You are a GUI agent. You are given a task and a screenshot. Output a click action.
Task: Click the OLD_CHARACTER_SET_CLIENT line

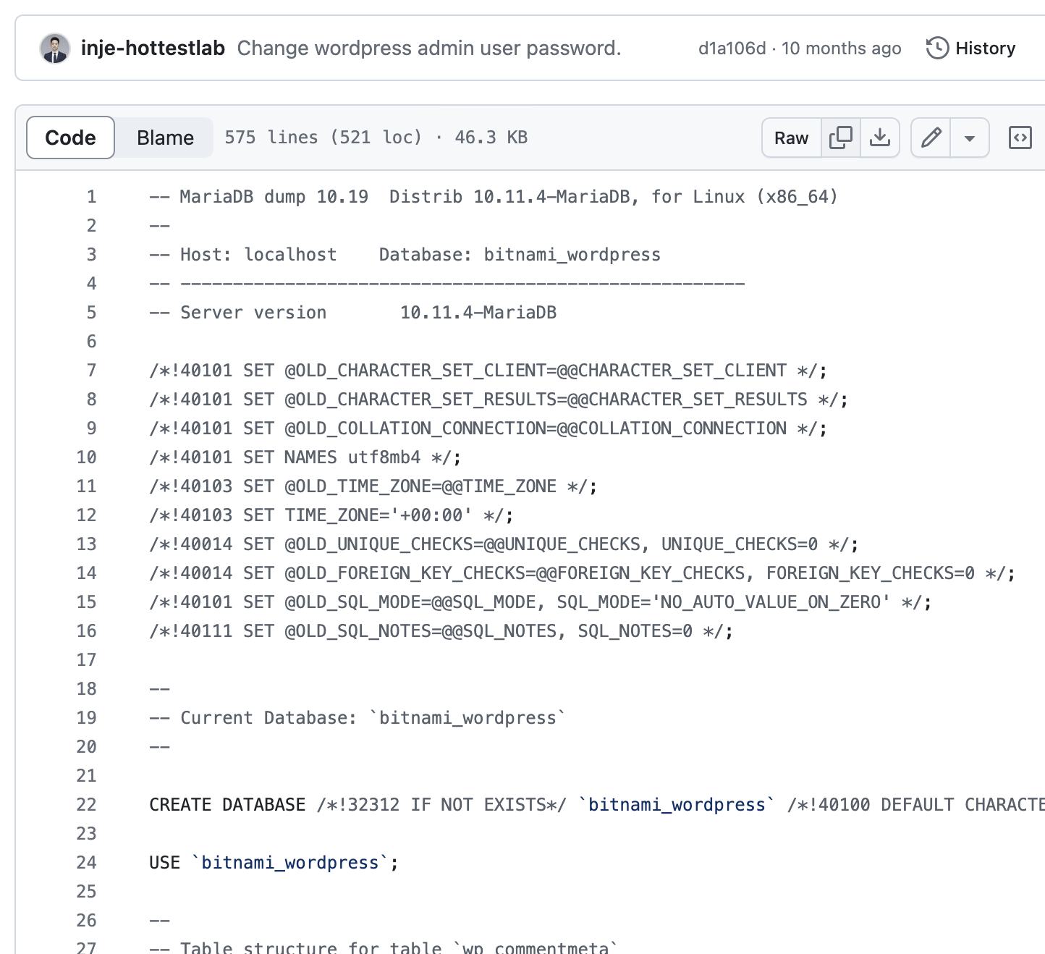pyautogui.click(x=488, y=371)
